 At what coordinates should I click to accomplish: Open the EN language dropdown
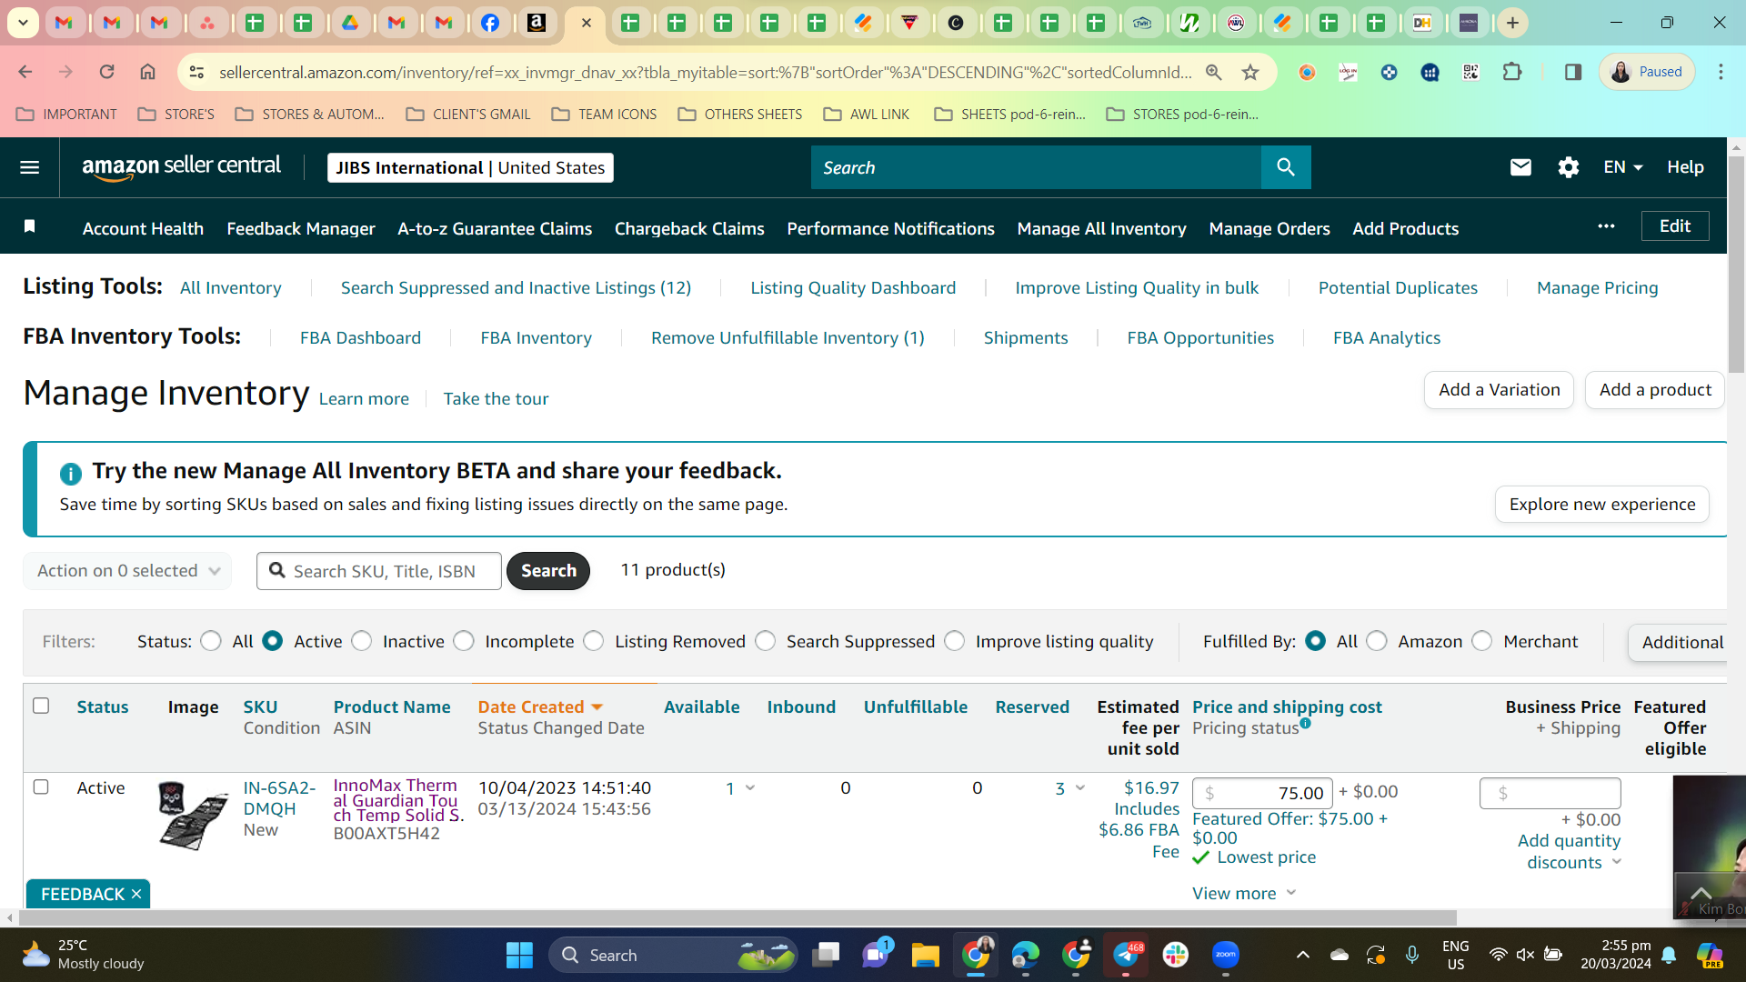pos(1623,167)
